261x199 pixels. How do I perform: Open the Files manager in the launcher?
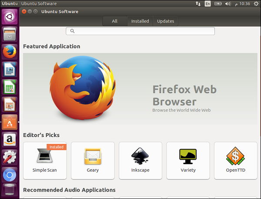coord(10,34)
